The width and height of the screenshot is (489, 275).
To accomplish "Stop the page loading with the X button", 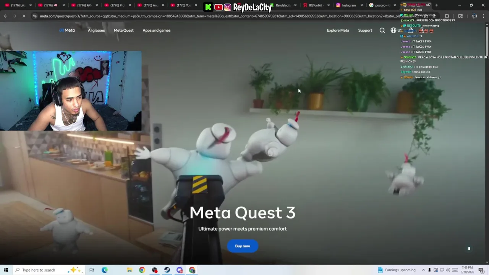I will (x=24, y=16).
